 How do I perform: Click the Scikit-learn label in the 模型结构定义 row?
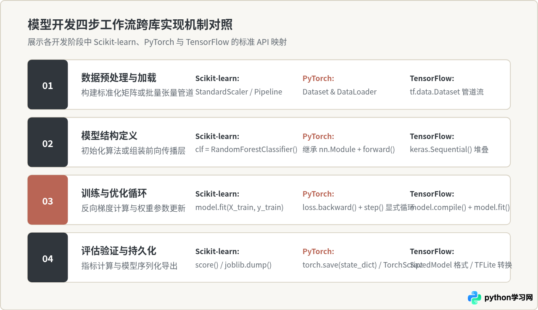(x=217, y=137)
